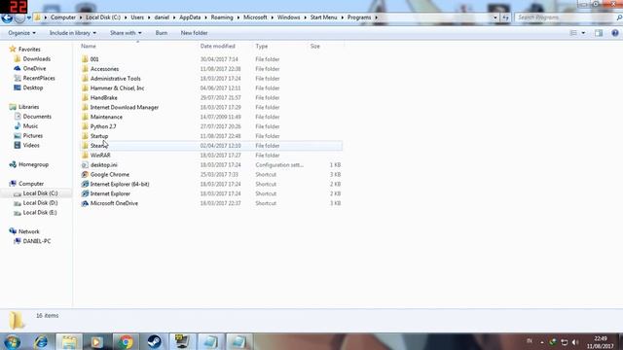The height and width of the screenshot is (350, 623).
Task: Select the Microsoft OneDrive shortcut icon
Action: pos(85,203)
